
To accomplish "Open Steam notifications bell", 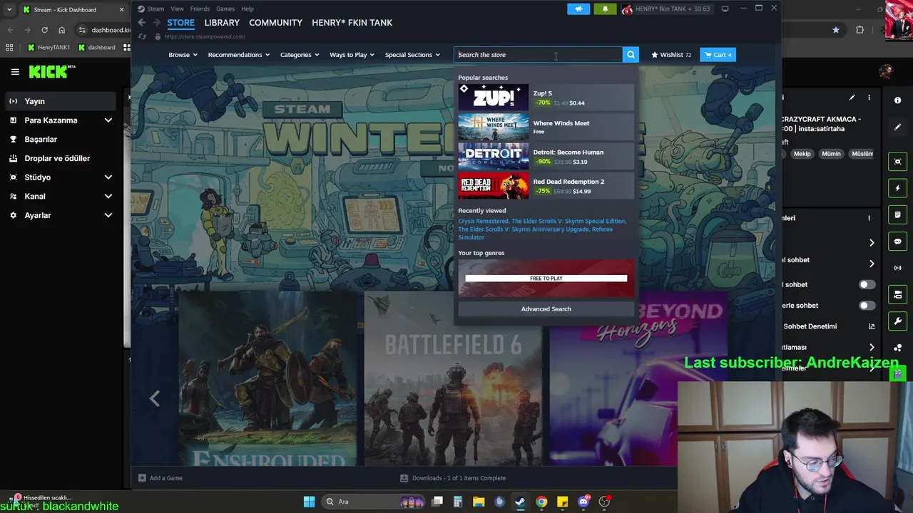I will point(606,9).
